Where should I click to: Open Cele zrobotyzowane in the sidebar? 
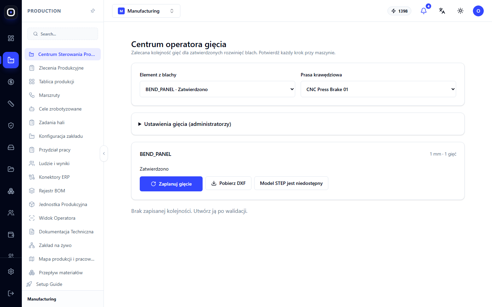(63, 109)
